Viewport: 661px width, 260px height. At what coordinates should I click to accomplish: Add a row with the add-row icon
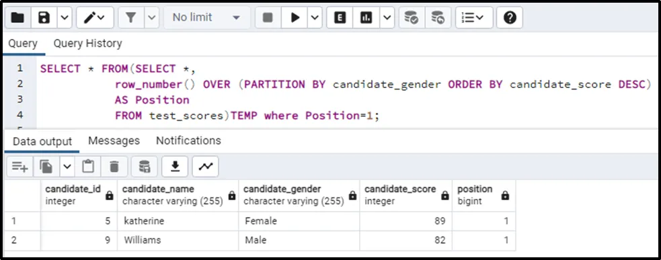click(20, 167)
